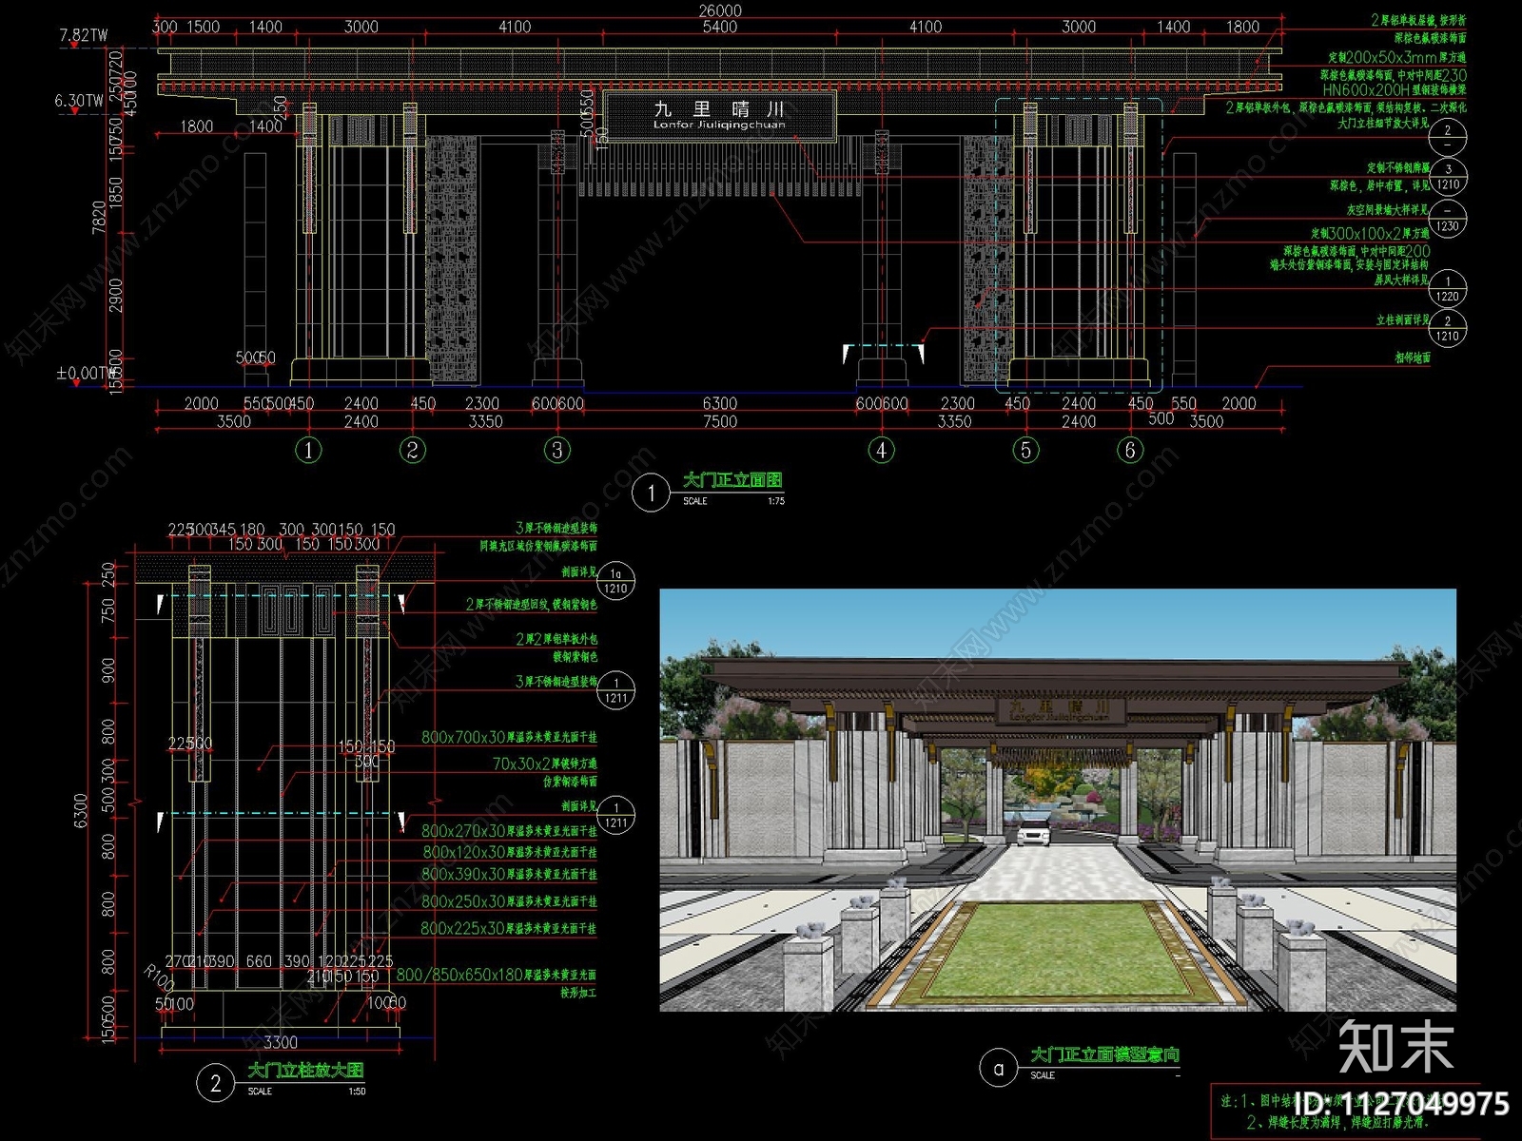The height and width of the screenshot is (1141, 1522).
Task: Select the 定制200x50x3mm厚方通 annotation
Action: 1397,57
